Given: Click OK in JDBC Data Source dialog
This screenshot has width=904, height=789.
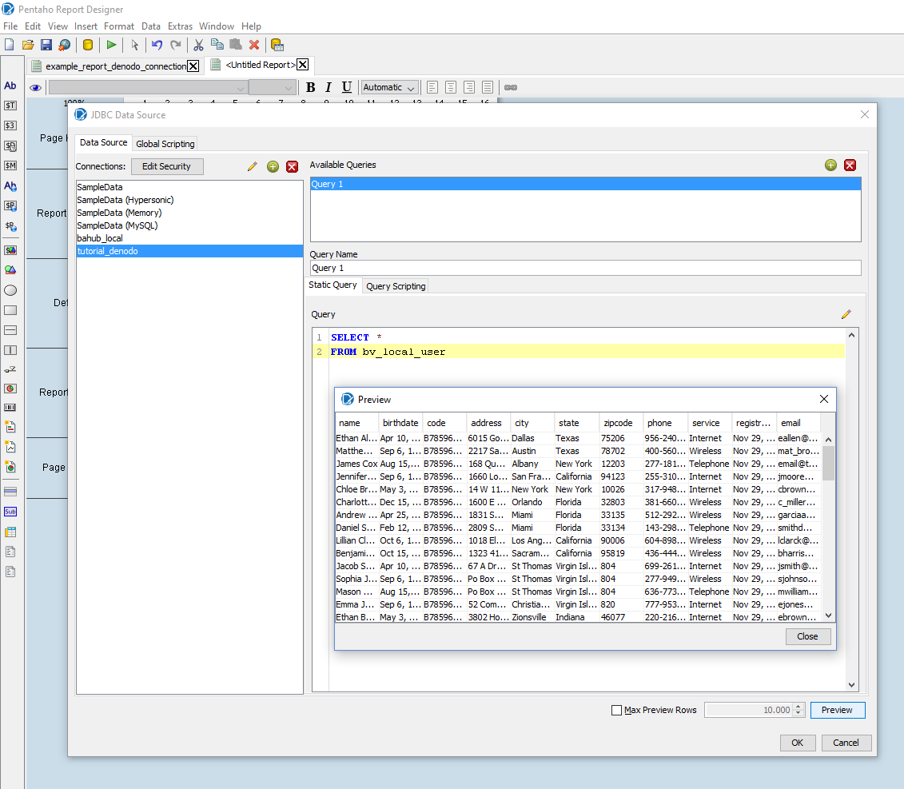Looking at the screenshot, I should [x=798, y=743].
